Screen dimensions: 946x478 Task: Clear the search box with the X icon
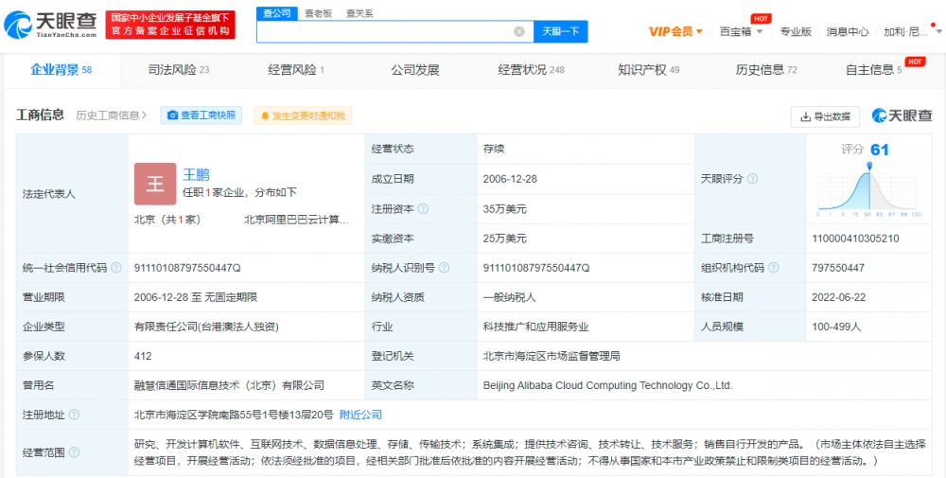[x=518, y=31]
